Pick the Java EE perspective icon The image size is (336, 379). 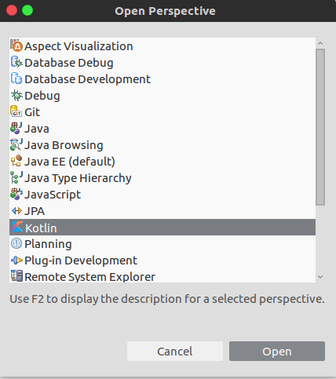click(16, 161)
